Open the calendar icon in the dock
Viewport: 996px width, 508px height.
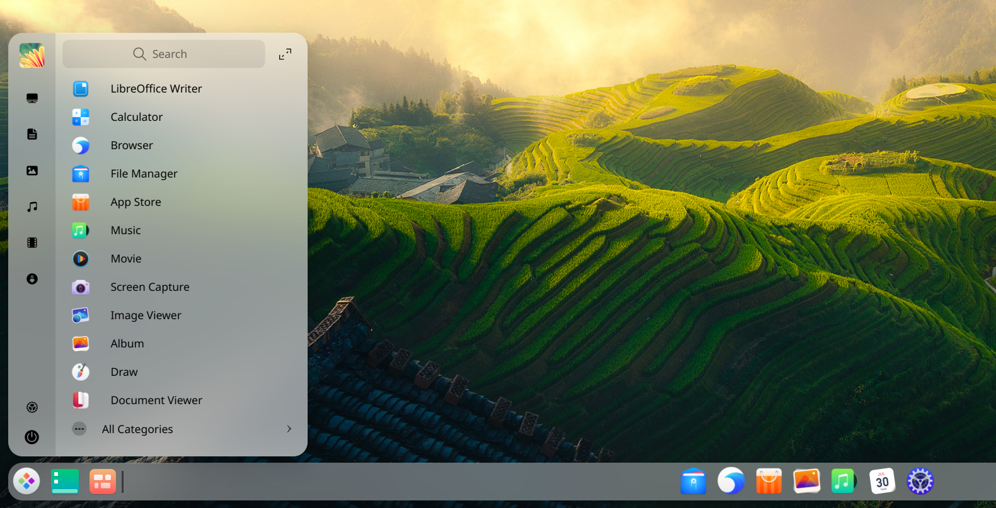[x=882, y=482]
